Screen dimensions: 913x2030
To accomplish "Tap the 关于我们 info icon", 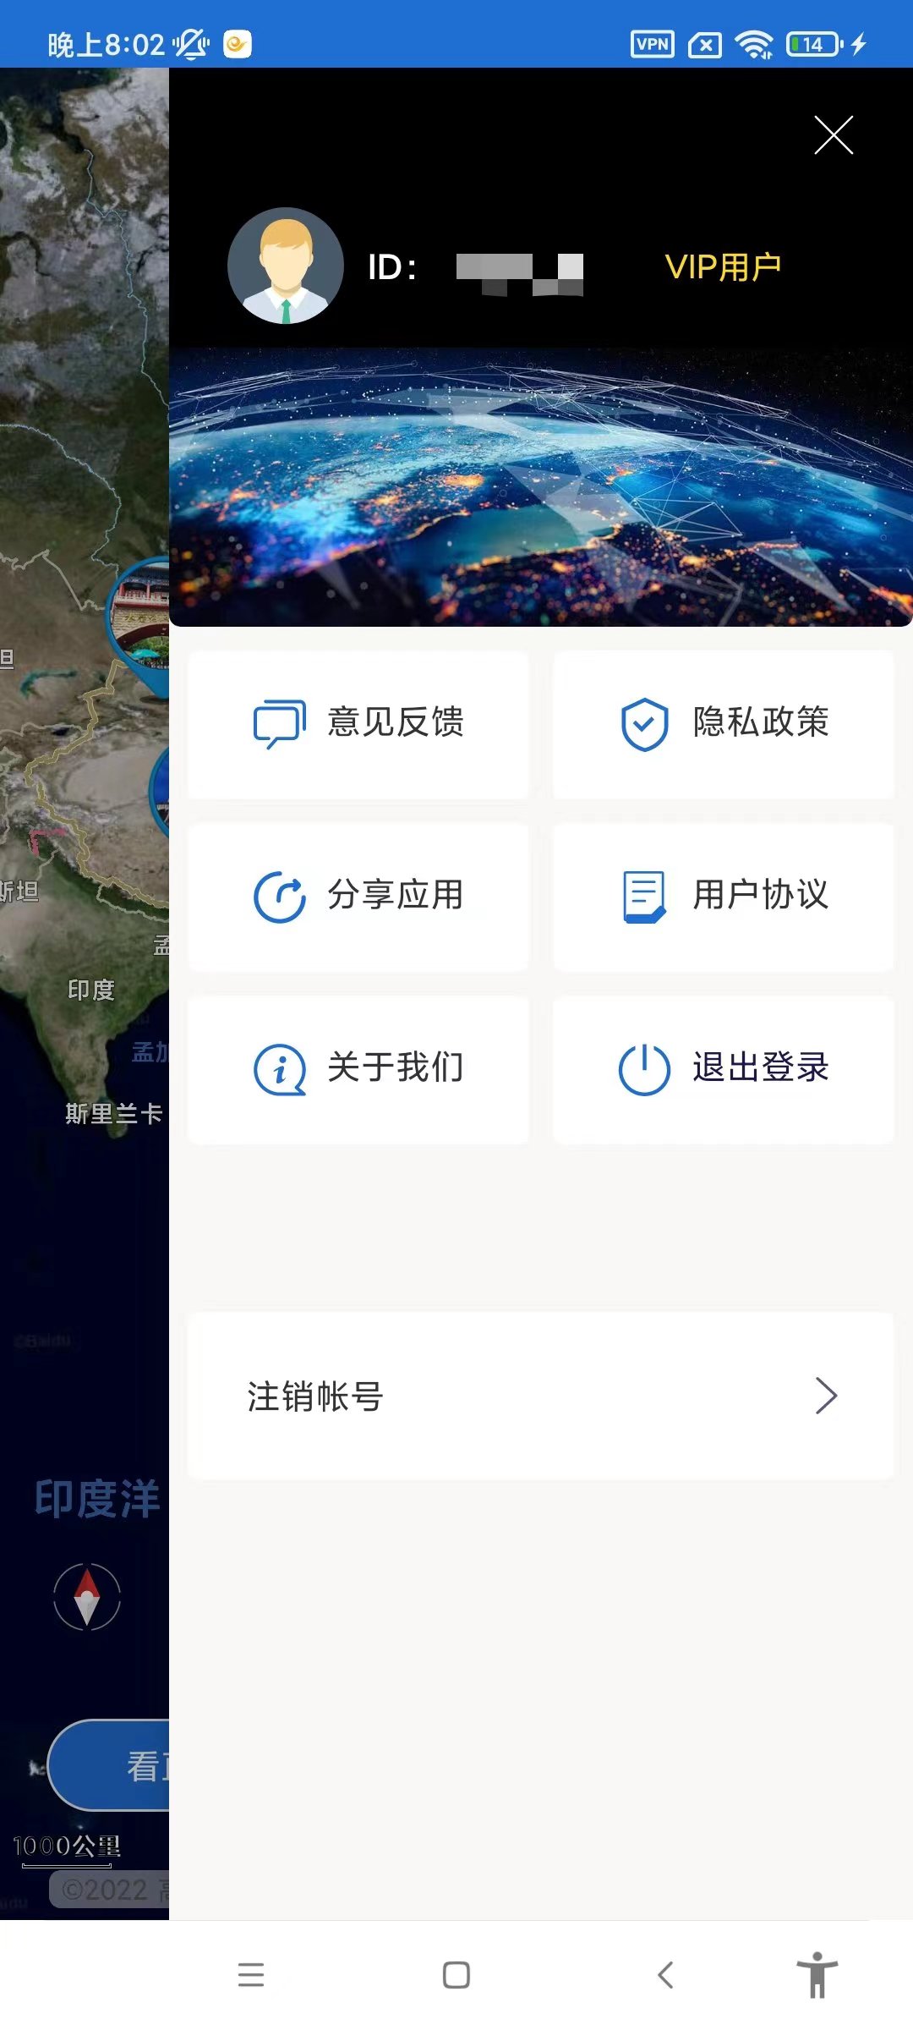I will tap(279, 1069).
